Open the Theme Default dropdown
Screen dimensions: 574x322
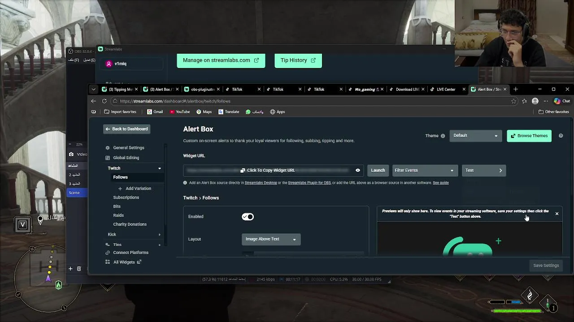pyautogui.click(x=475, y=136)
